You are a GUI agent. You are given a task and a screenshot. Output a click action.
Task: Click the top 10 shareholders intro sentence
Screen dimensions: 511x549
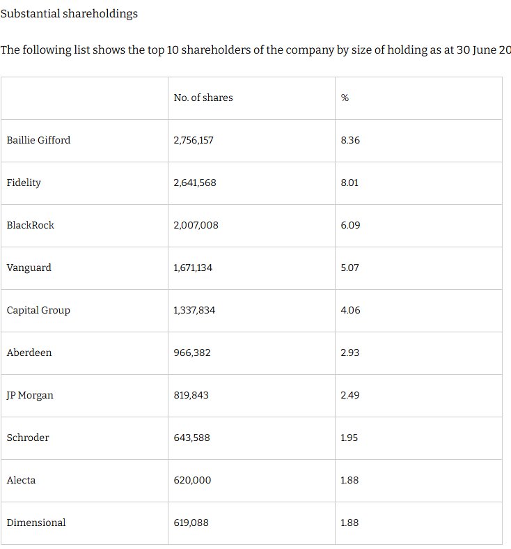click(x=255, y=50)
